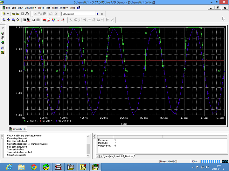Click the V(M6:d) green trace legend
The height and width of the screenshot is (171, 229).
point(32,121)
